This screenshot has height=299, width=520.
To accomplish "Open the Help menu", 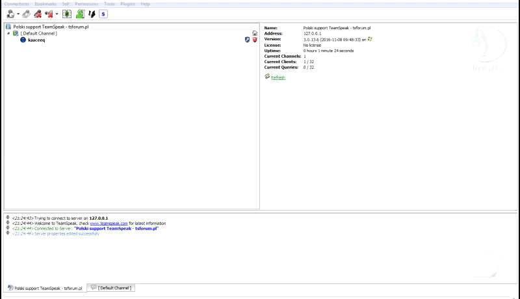I will tap(145, 4).
